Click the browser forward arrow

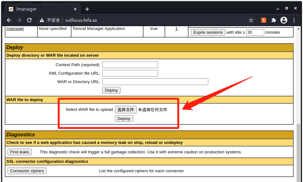[x=19, y=20]
